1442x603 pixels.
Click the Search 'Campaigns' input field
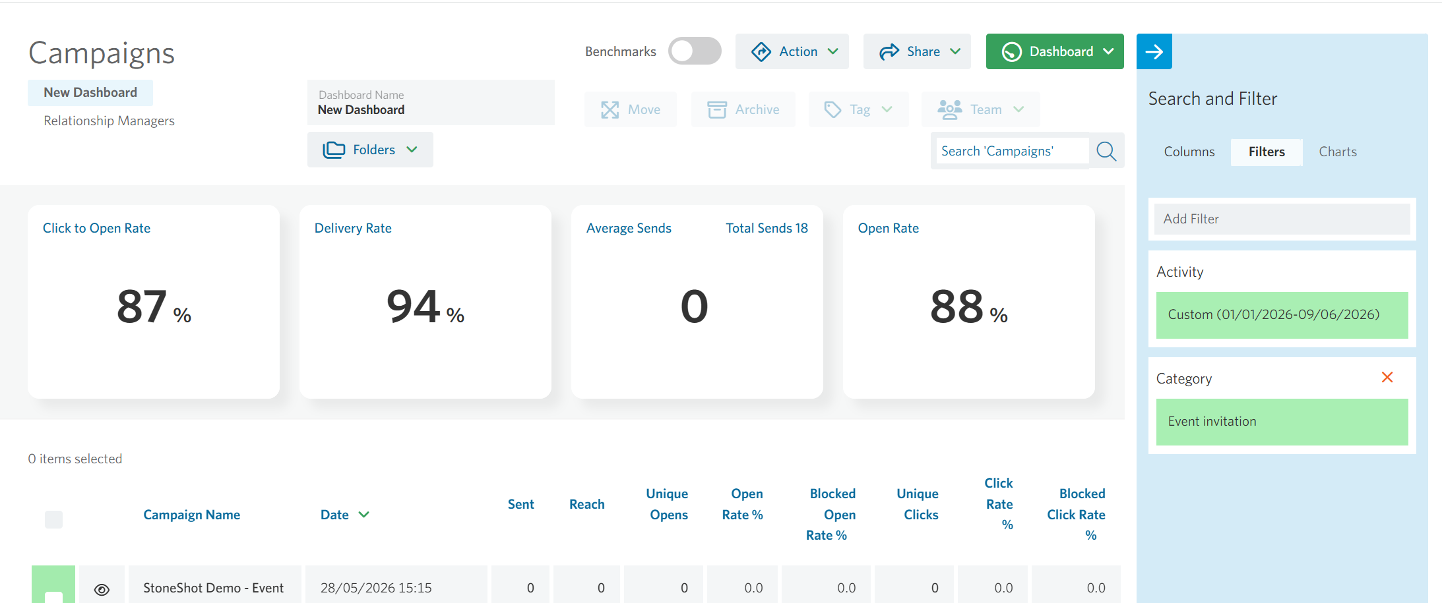[1013, 151]
